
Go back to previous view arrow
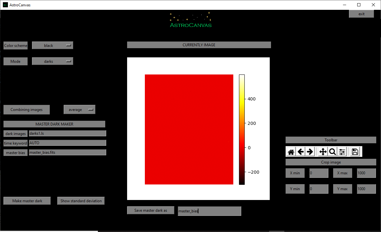(300, 152)
